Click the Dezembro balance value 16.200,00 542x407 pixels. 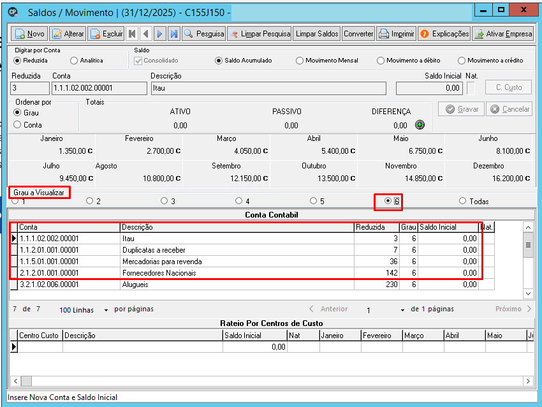[511, 179]
